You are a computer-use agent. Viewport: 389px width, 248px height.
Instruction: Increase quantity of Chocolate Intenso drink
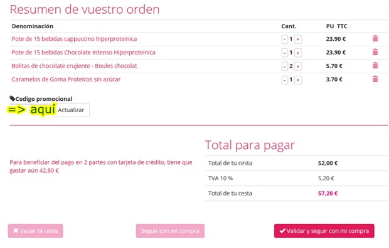[x=298, y=53]
